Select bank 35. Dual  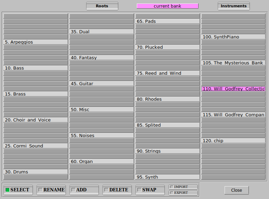pyautogui.click(x=102, y=31)
